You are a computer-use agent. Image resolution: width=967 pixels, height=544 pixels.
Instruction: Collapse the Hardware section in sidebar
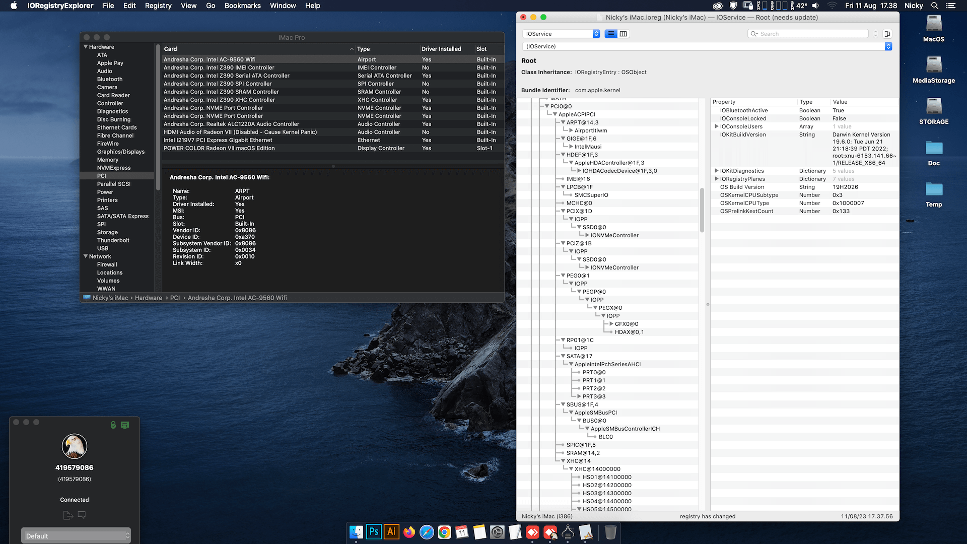tap(86, 47)
